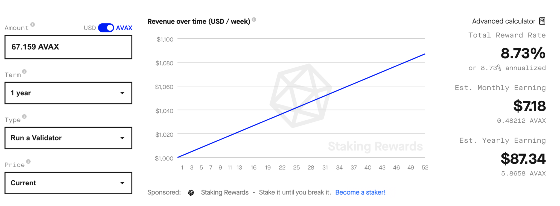Click the info icon beside Price label
This screenshot has height=206, width=560.
click(28, 162)
